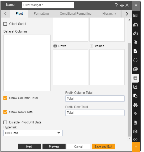This screenshot has width=144, height=152.
Task: Click the Save and Exit button
Action: [x=103, y=146]
